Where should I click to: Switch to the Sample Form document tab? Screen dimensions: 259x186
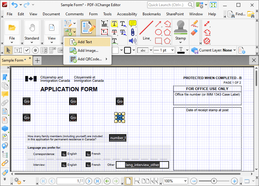[16, 60]
